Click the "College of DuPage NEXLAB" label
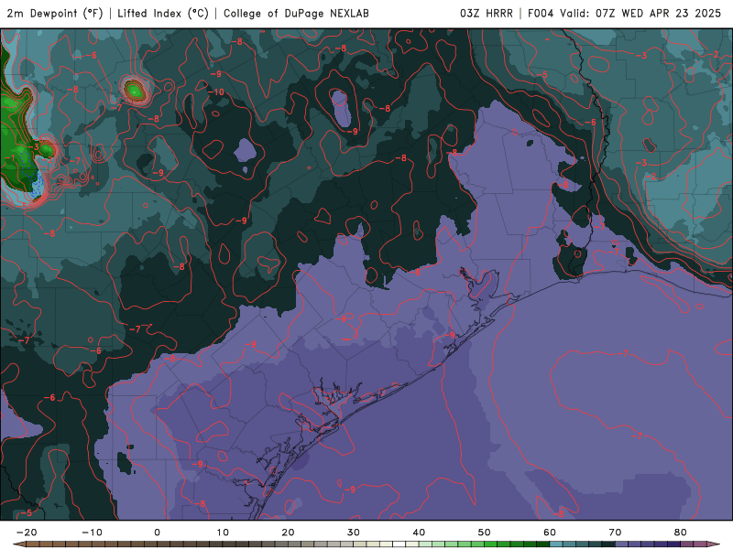Screen dimensions: 733x549 (x=296, y=14)
